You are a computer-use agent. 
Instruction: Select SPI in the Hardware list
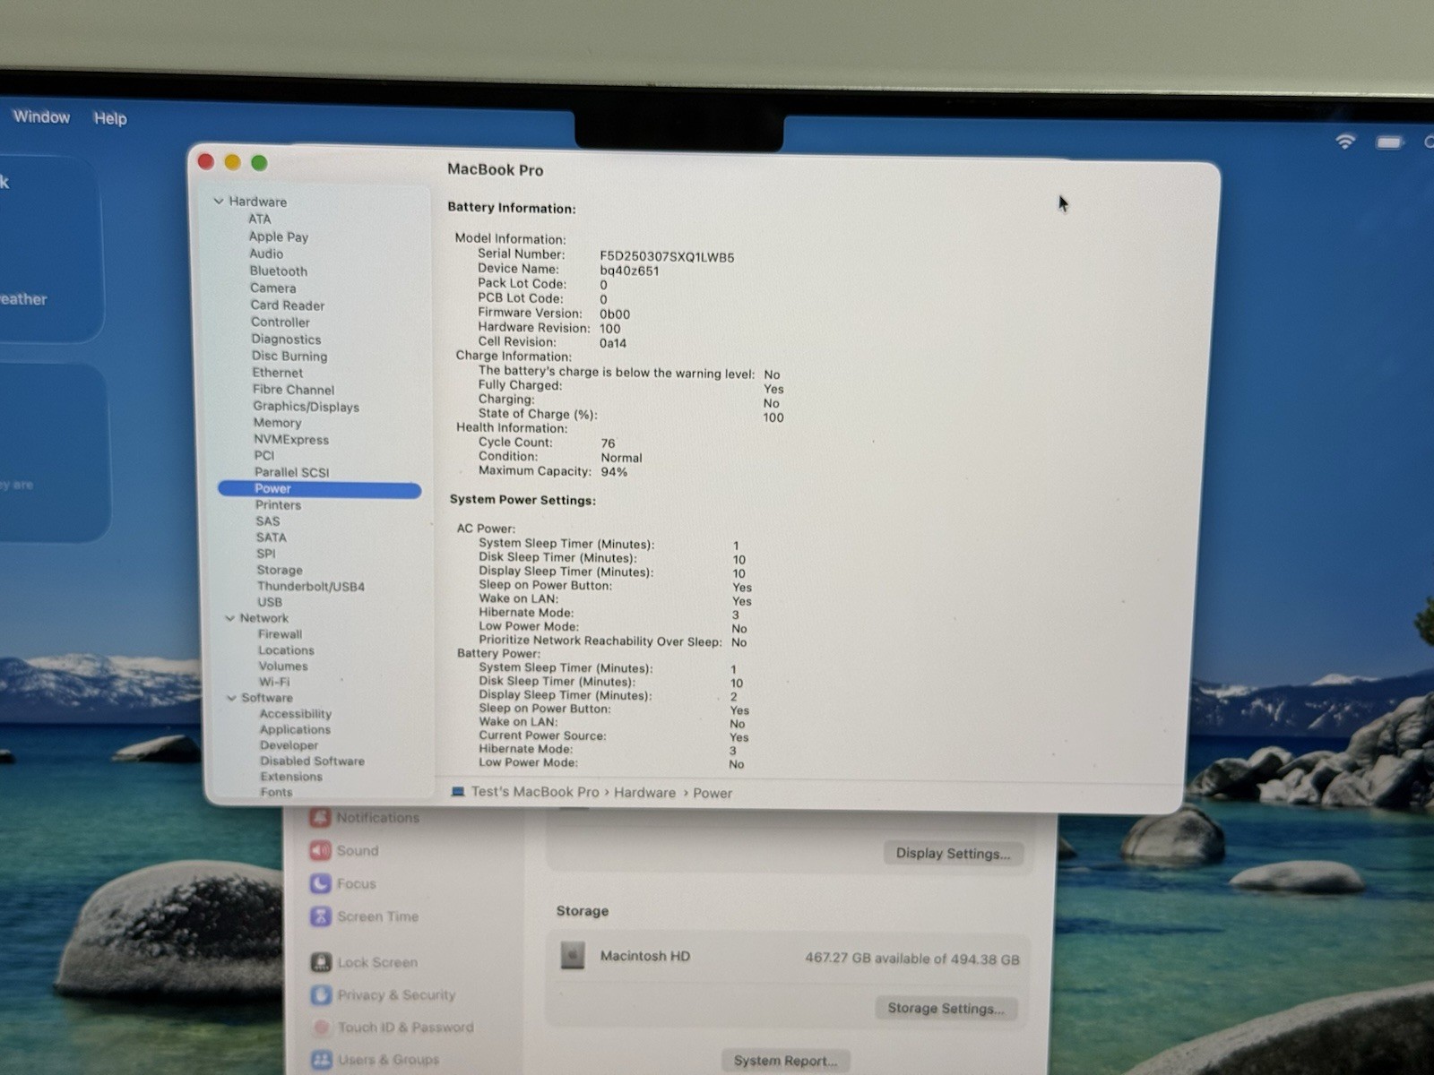(266, 554)
